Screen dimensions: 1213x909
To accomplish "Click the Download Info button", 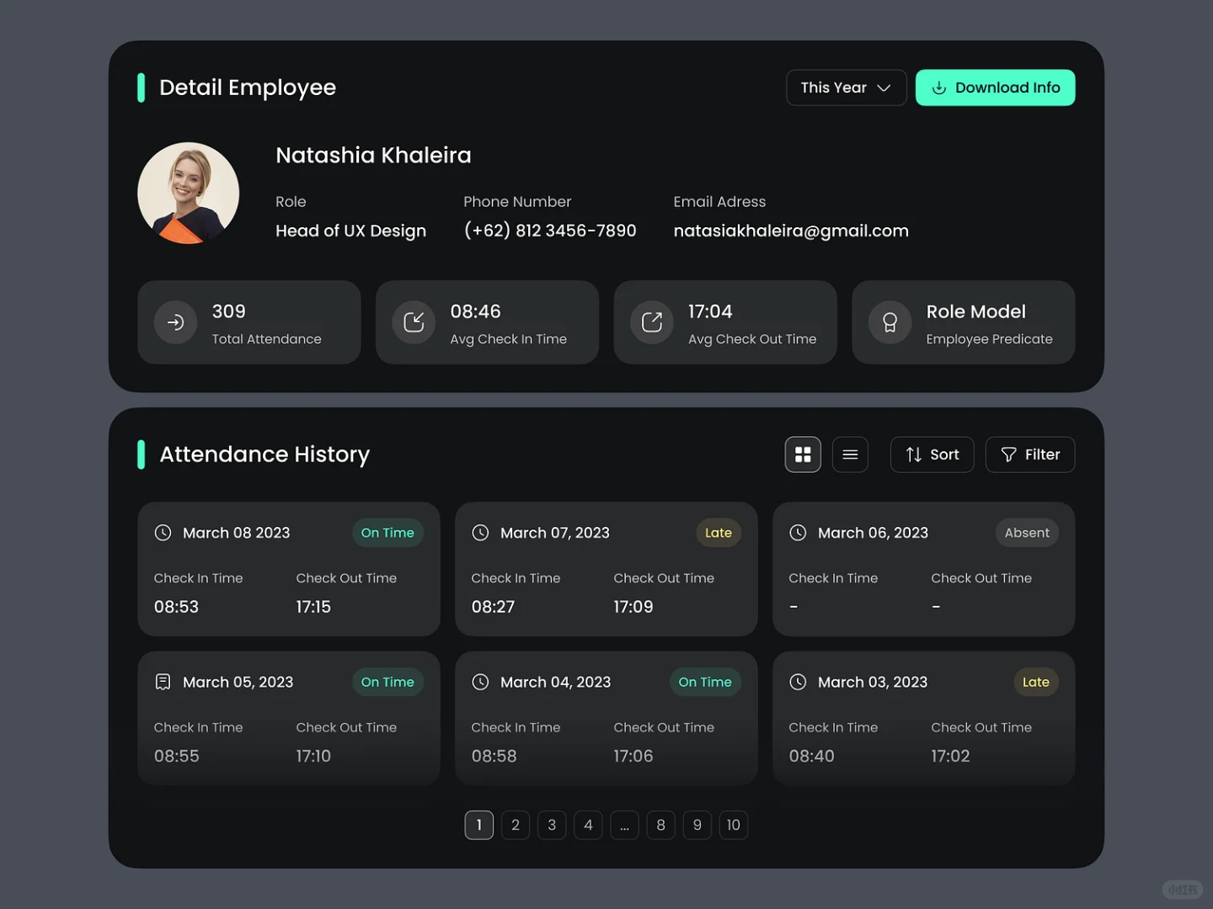I will click(995, 88).
